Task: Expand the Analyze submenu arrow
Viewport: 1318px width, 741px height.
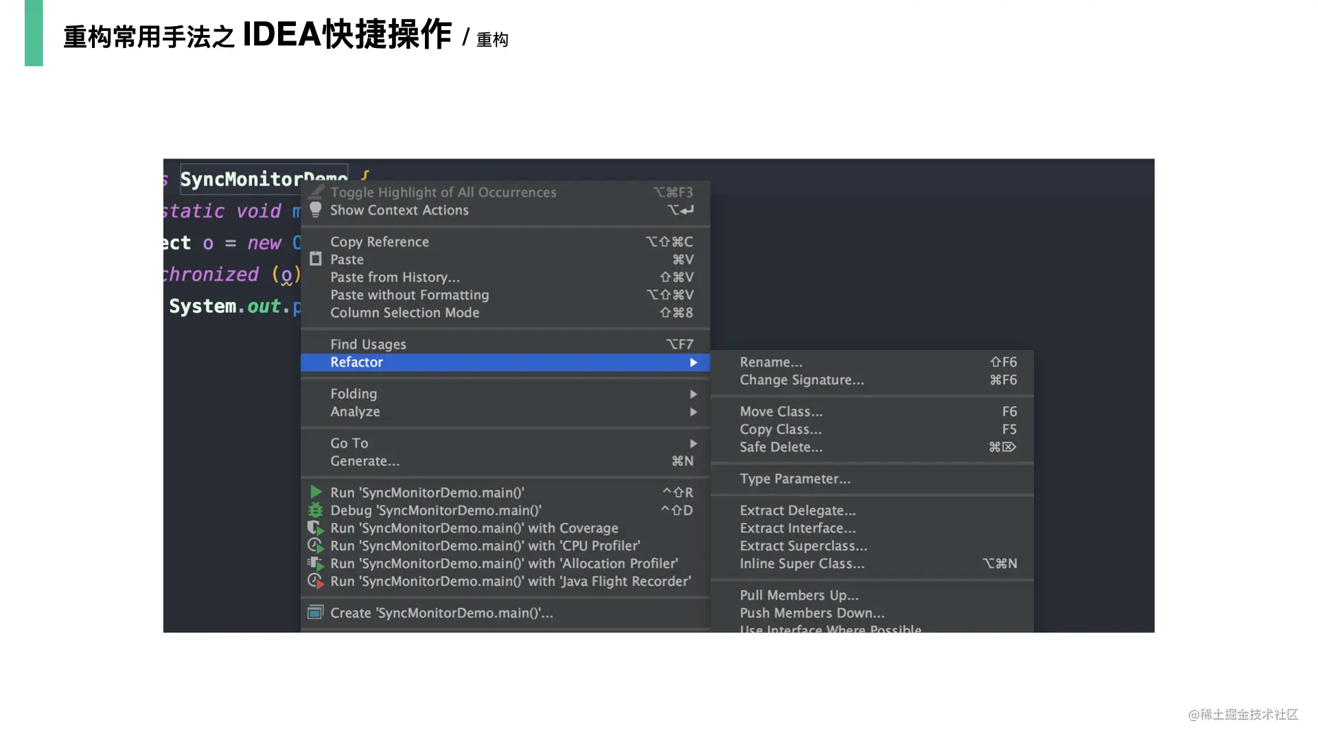Action: click(693, 412)
